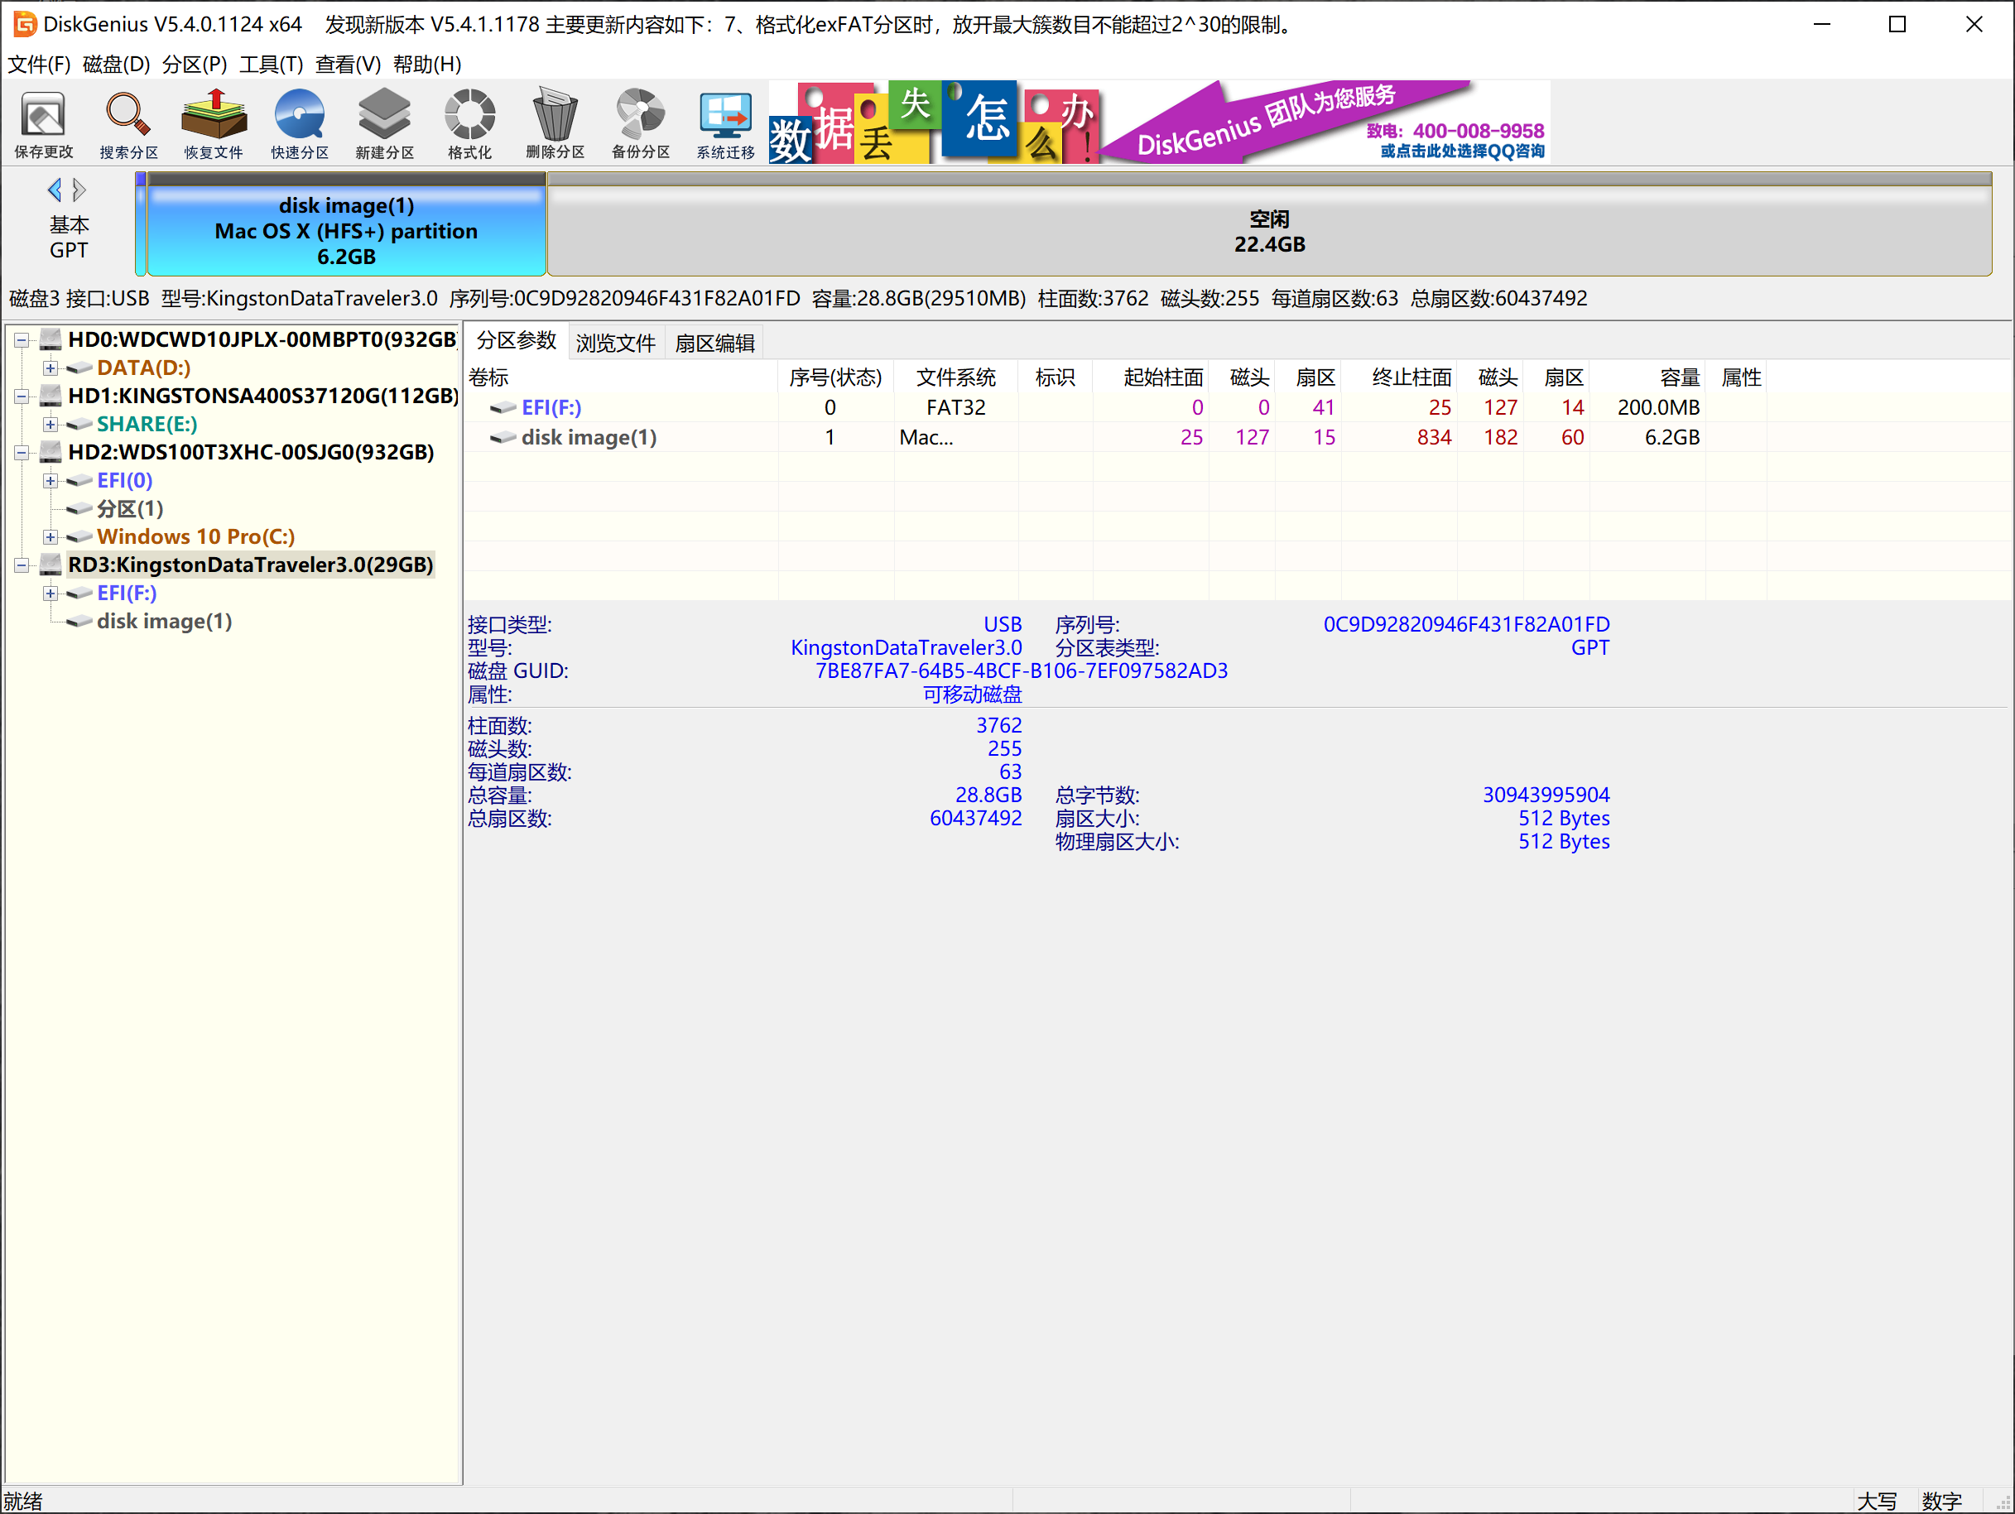Switch to the 浏览文件 tab
The width and height of the screenshot is (2015, 1514).
pos(616,344)
